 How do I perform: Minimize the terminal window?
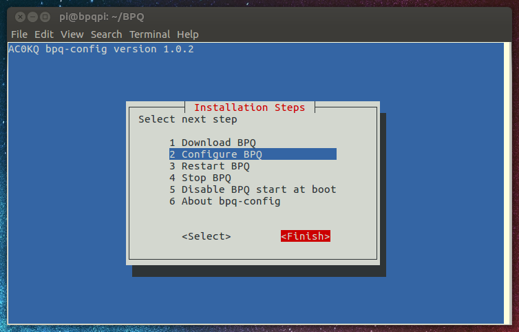[x=32, y=16]
